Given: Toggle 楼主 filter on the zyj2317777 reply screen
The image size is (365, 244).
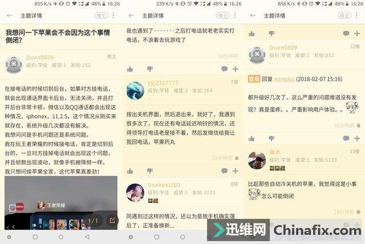Looking at the screenshot, I should [223, 15].
